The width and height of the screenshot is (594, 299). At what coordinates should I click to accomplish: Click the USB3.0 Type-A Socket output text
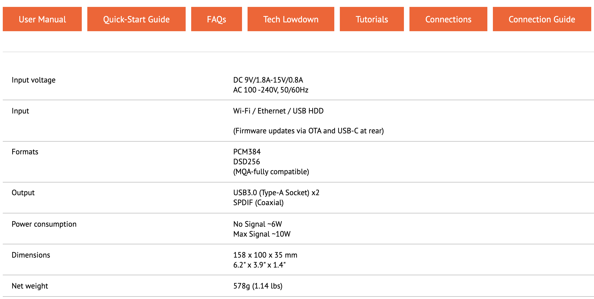276,193
